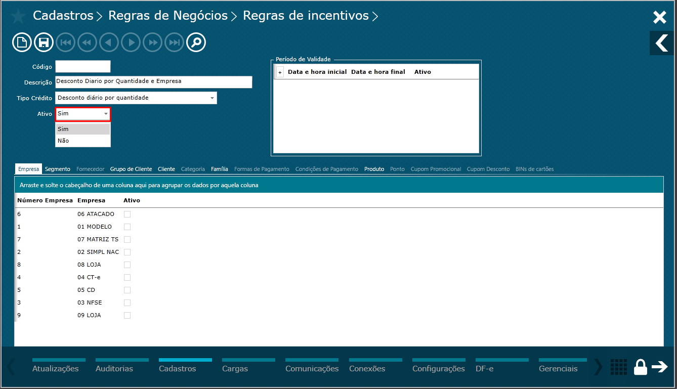Screen dimensions: 677x389
Task: Toggle Ativo checkbox for 01 MODELO
Action: [127, 227]
